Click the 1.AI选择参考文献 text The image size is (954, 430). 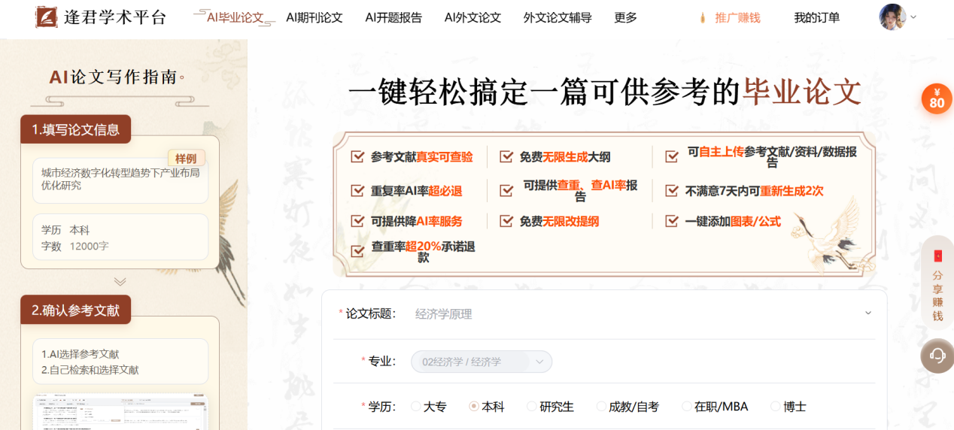click(80, 354)
